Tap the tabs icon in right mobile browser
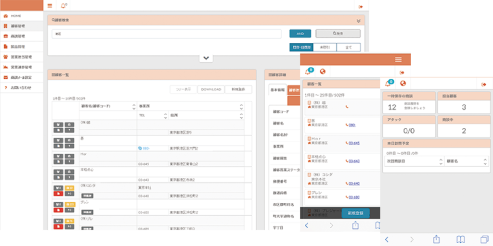493x246 pixels. pos(484,239)
